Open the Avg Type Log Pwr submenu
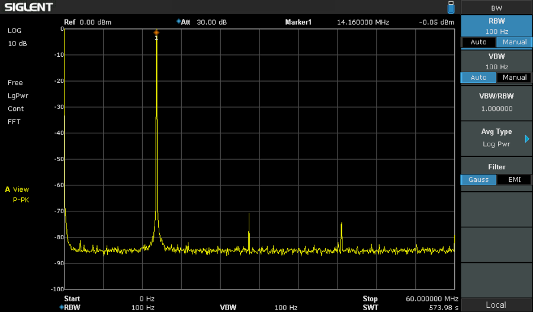 click(x=496, y=137)
